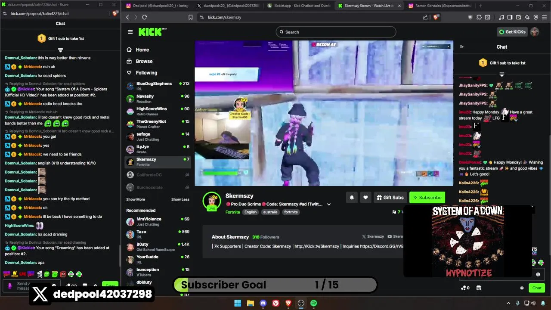Click the australia tag
This screenshot has height=310, width=551.
pos(270,212)
